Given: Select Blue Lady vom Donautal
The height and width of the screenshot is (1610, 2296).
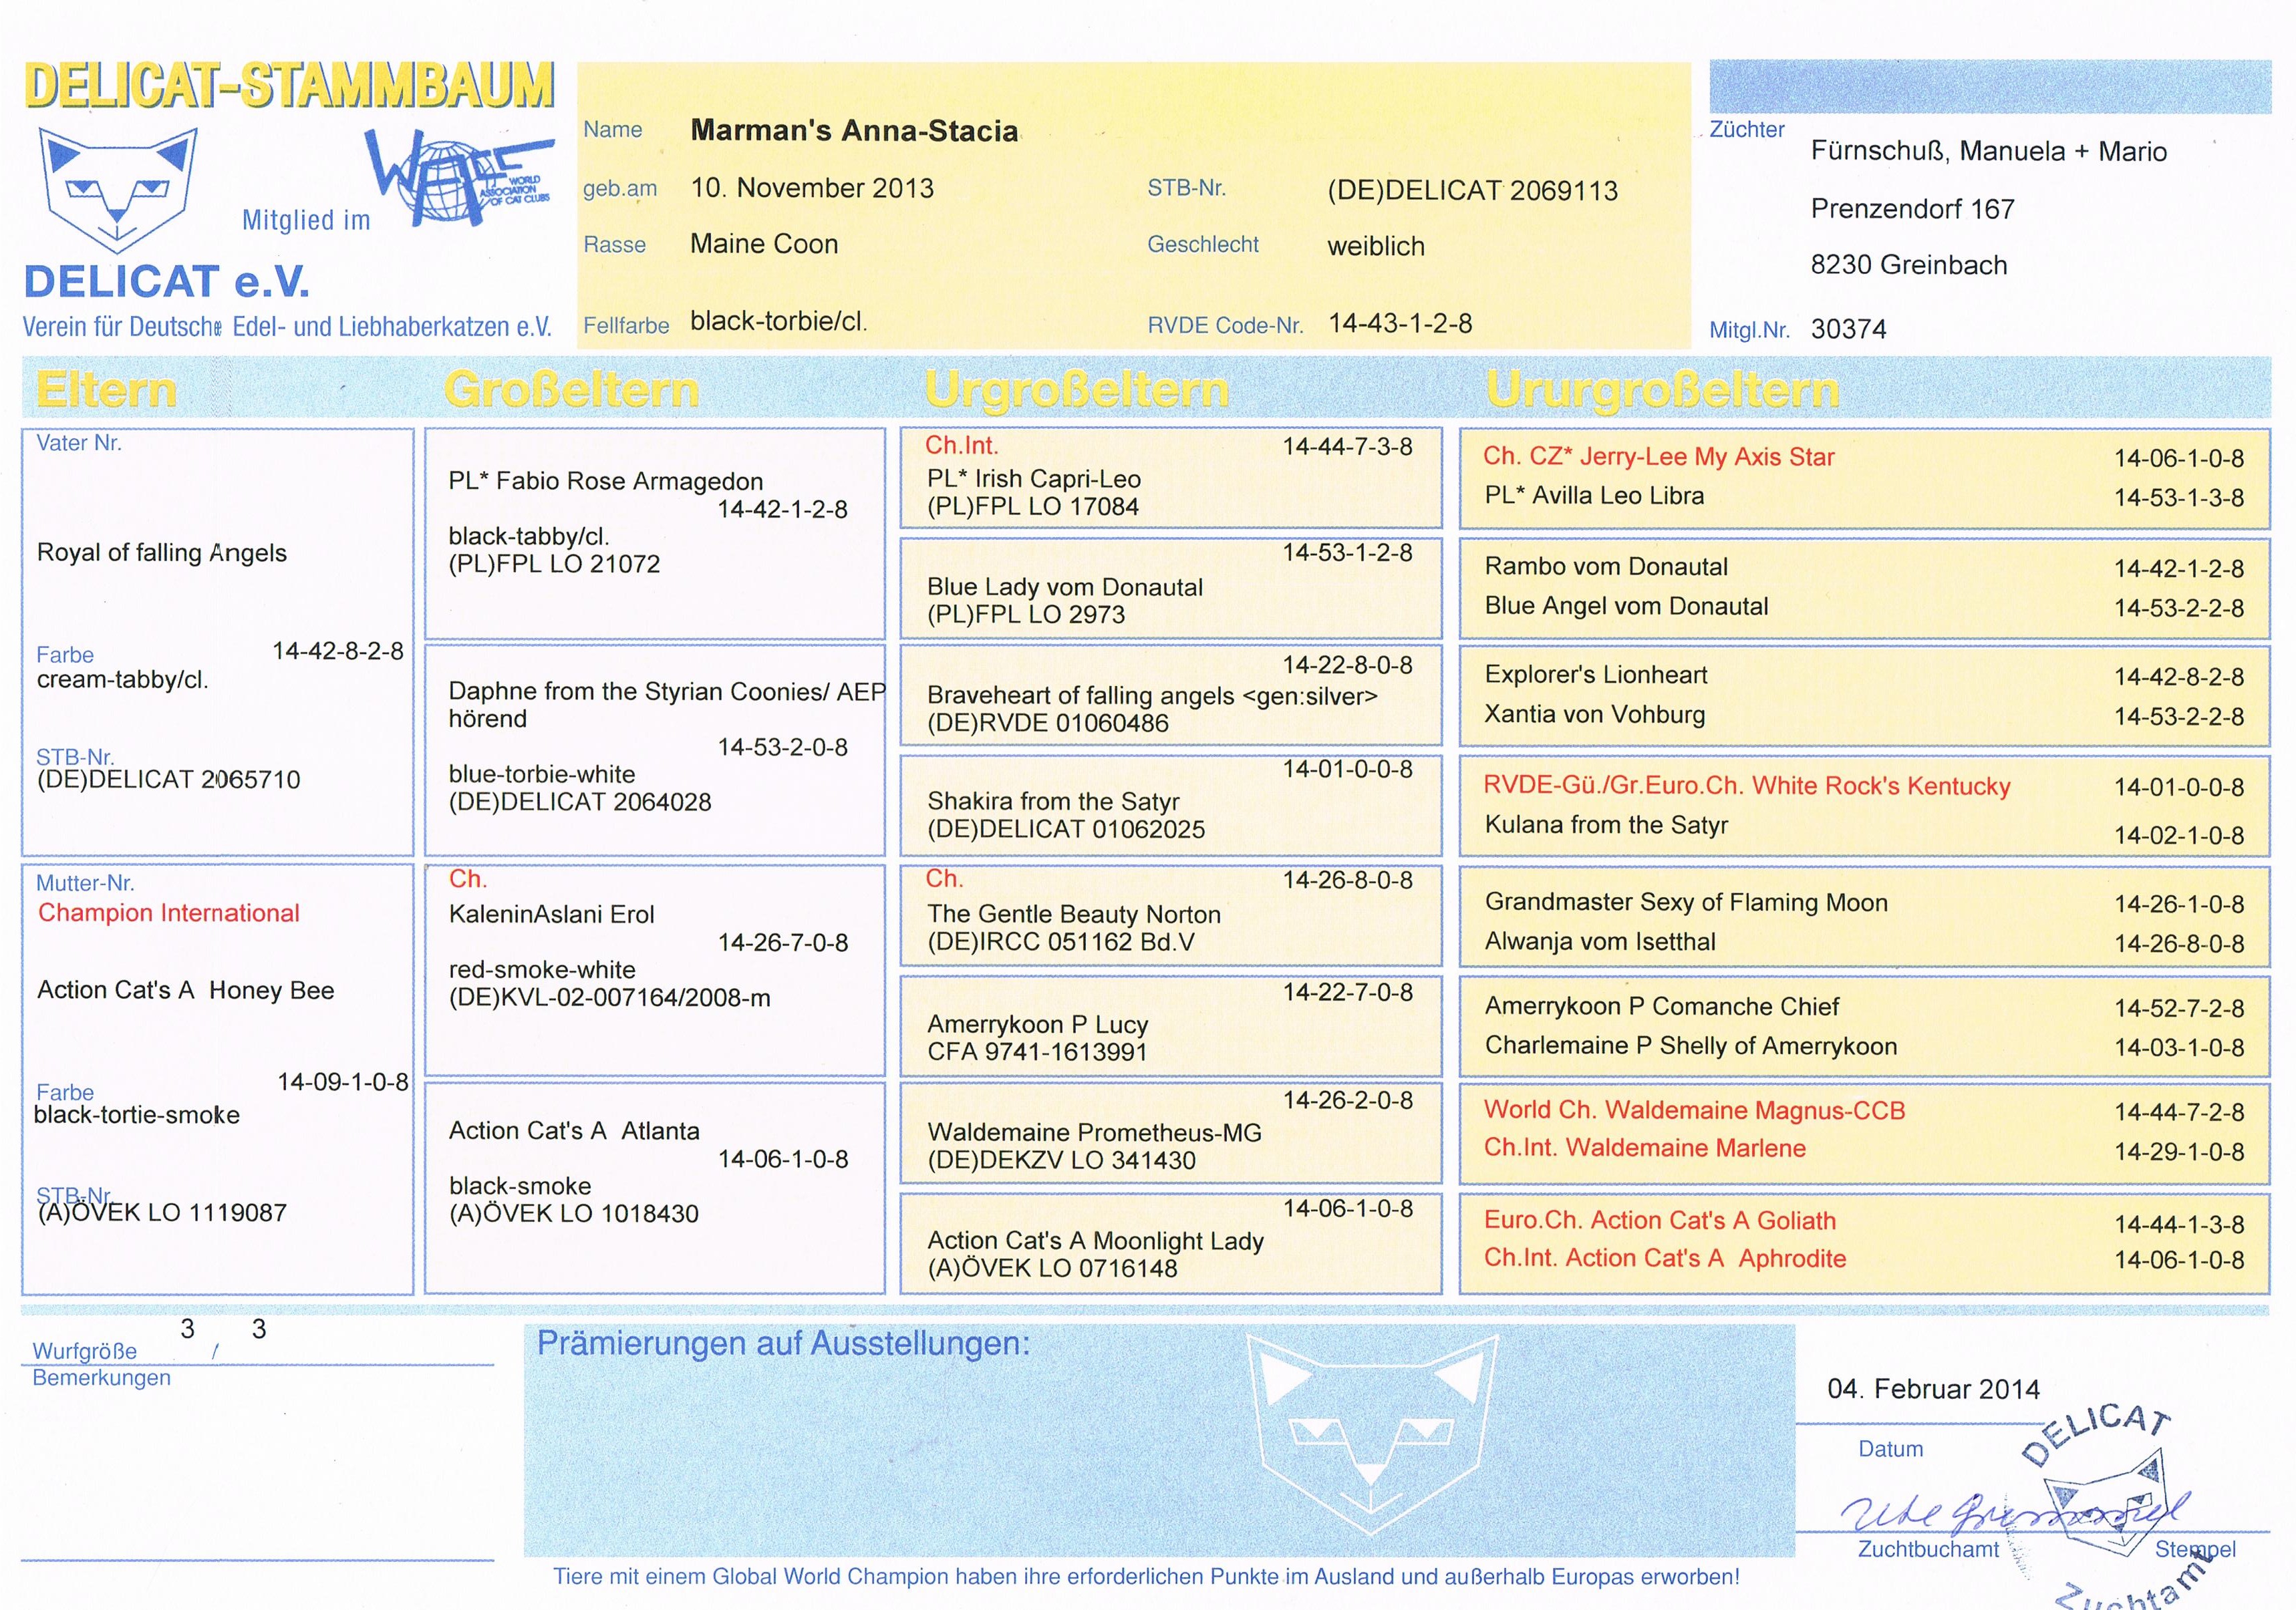Looking at the screenshot, I should [x=1065, y=587].
